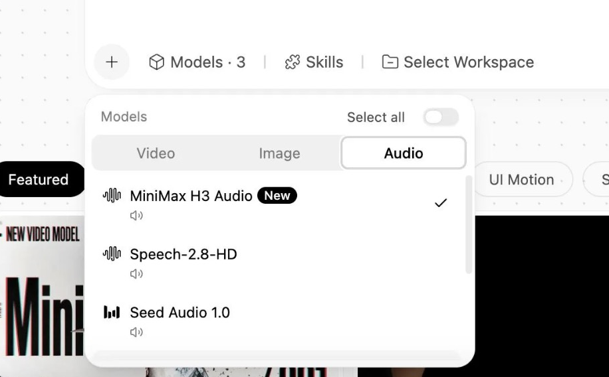Viewport: 609px width, 377px height.
Task: Click the Models cube icon
Action: 156,62
